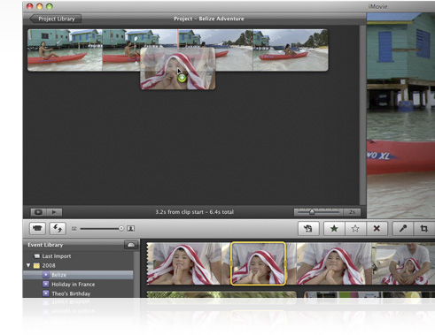Click small thumbnail size icon
This screenshot has height=335, width=435.
[74, 229]
